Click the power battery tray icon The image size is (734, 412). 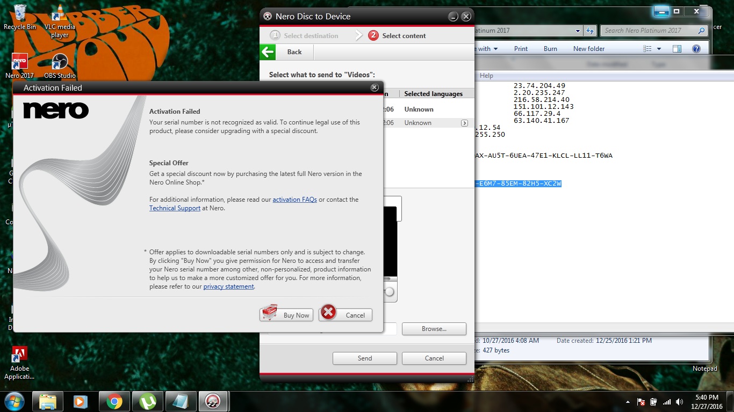coord(654,402)
